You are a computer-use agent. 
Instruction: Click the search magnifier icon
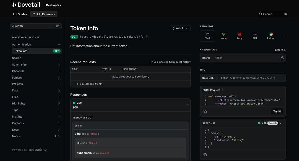(261, 14)
